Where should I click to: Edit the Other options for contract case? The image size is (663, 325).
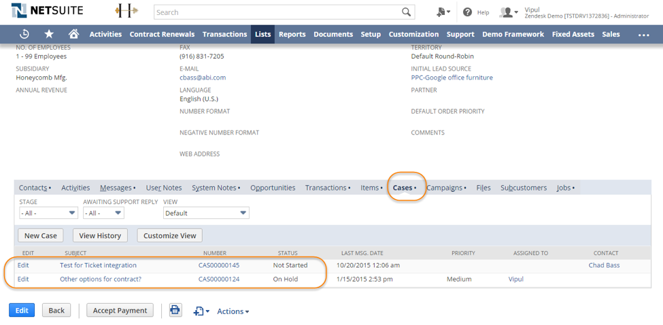coord(23,279)
